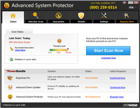This screenshot has height=108, width=140.
Task: Click the Solution column header
Action: pyautogui.click(x=52, y=71)
